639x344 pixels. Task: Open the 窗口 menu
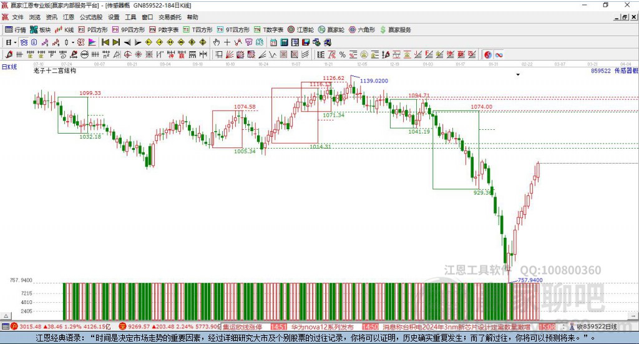(x=147, y=17)
